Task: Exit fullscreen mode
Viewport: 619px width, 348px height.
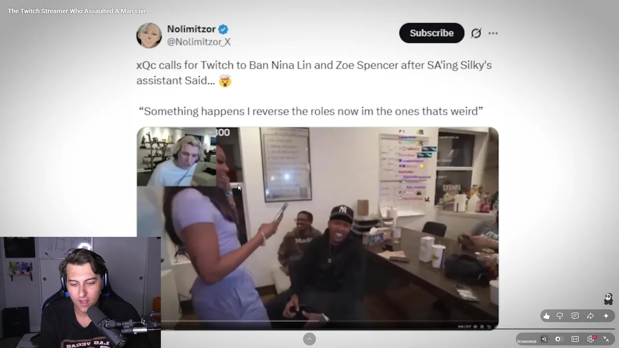Action: point(606,339)
